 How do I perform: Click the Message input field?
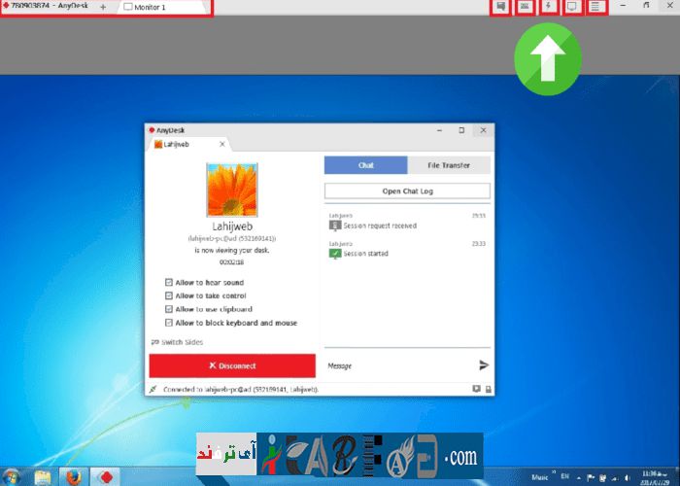click(x=398, y=365)
